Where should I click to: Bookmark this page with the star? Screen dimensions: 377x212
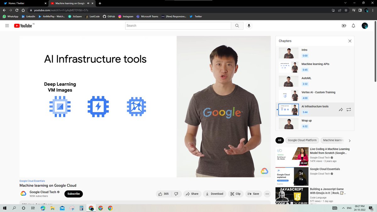tap(346, 10)
